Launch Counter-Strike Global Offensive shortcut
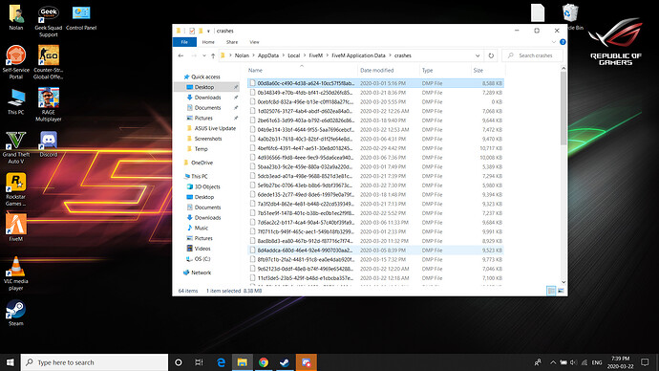This screenshot has height=371, width=659. point(49,62)
